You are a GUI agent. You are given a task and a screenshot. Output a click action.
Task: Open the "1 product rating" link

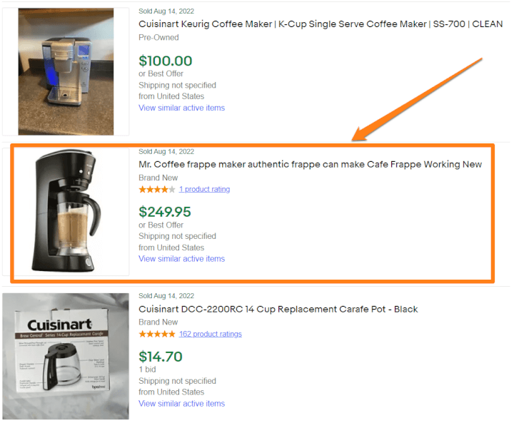pos(204,190)
